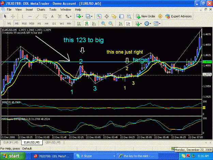The width and height of the screenshot is (213, 160).
Task: Open Data Window icon
Action: (x=106, y=16)
